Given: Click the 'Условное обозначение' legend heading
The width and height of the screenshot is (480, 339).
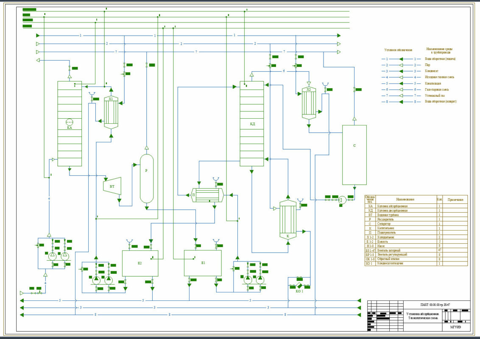Looking at the screenshot, I should pyautogui.click(x=398, y=50).
